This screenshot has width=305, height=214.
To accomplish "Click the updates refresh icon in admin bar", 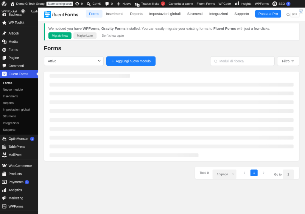I will tap(77, 4).
